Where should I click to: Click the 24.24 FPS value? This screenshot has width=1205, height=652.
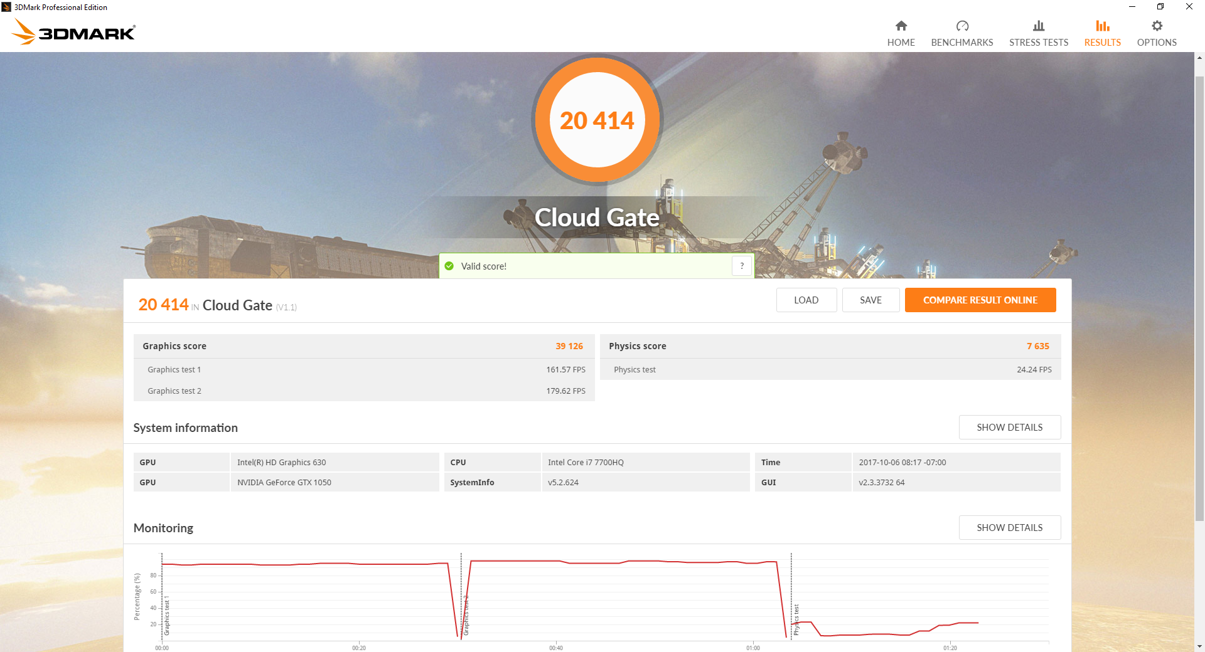click(1034, 370)
